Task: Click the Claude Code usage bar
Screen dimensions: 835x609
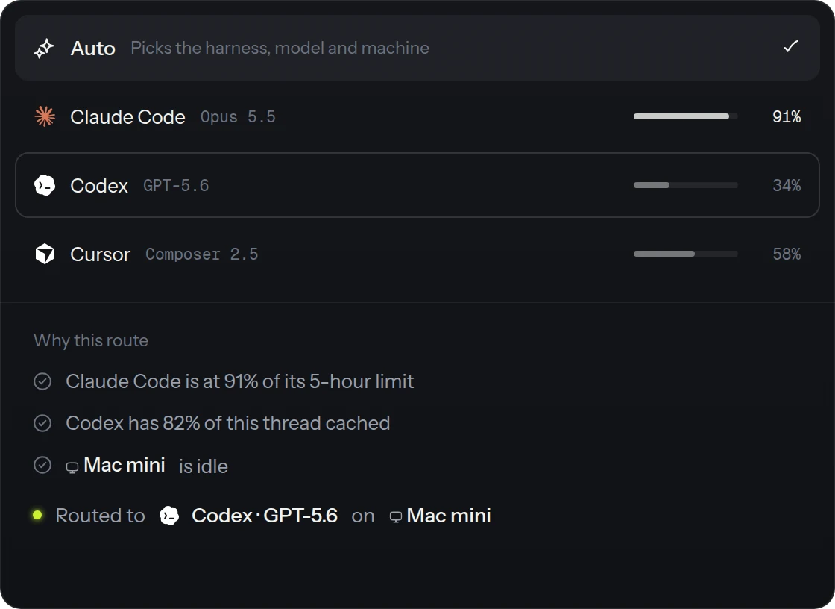Action: click(x=685, y=116)
